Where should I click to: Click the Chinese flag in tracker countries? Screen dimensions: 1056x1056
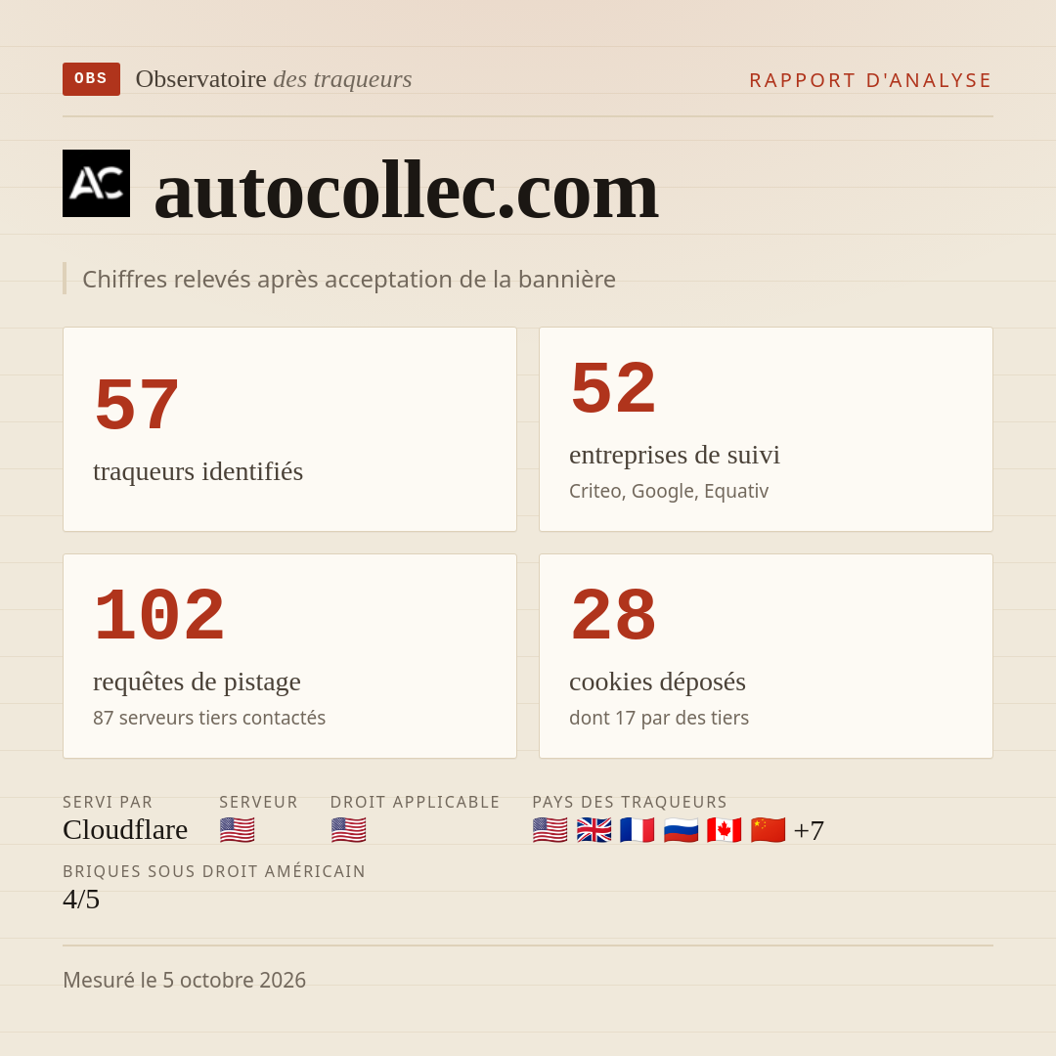tap(768, 830)
